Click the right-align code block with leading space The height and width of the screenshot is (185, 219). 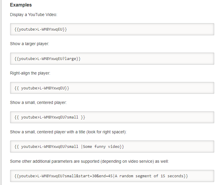pos(112,88)
